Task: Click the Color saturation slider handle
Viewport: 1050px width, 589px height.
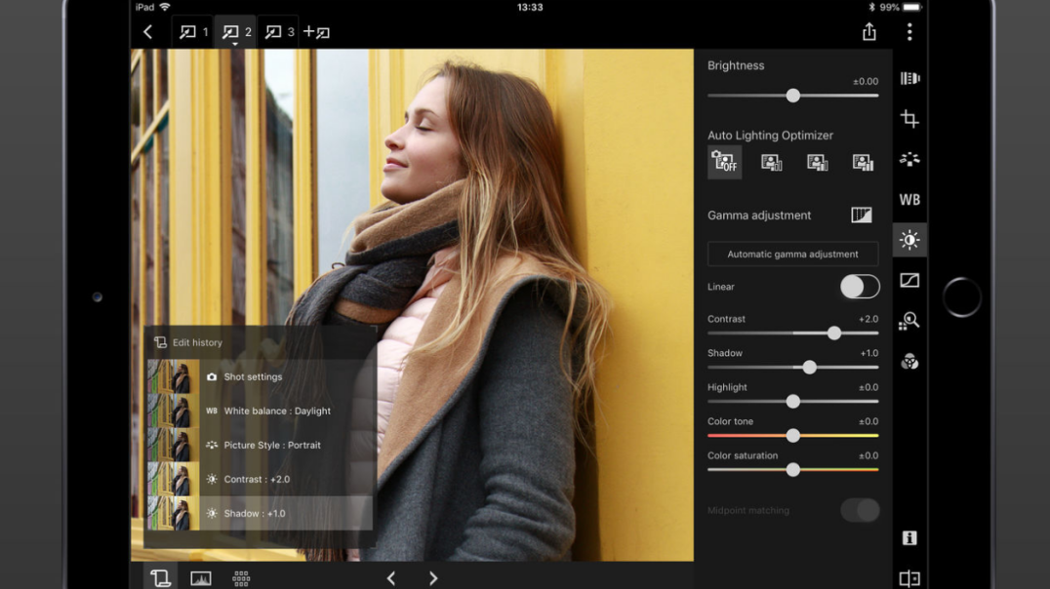Action: 792,469
